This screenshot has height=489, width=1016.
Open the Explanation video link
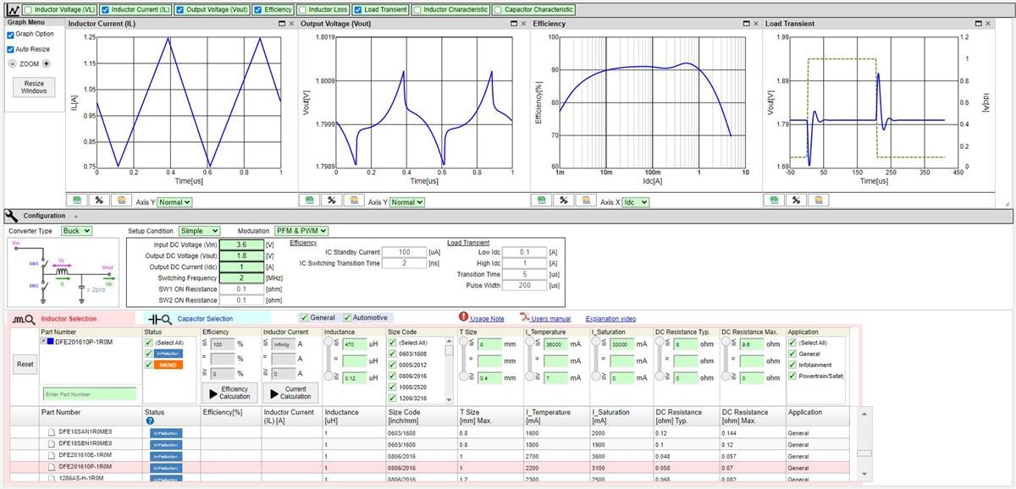tap(611, 318)
